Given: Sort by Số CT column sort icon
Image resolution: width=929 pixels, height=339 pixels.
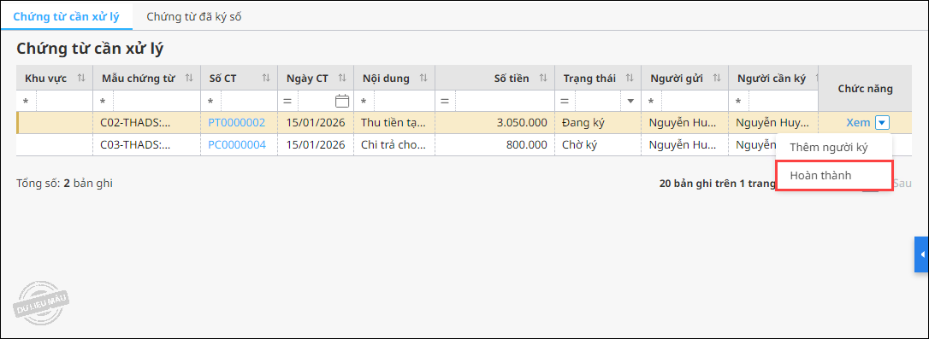Looking at the screenshot, I should pos(266,78).
